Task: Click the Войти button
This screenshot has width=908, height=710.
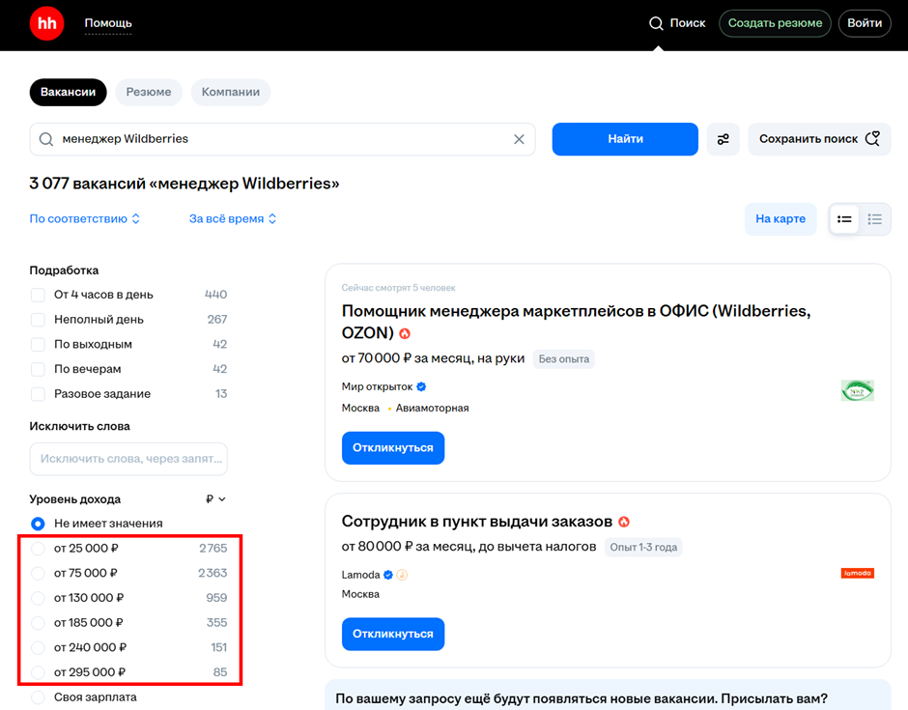Action: [865, 23]
